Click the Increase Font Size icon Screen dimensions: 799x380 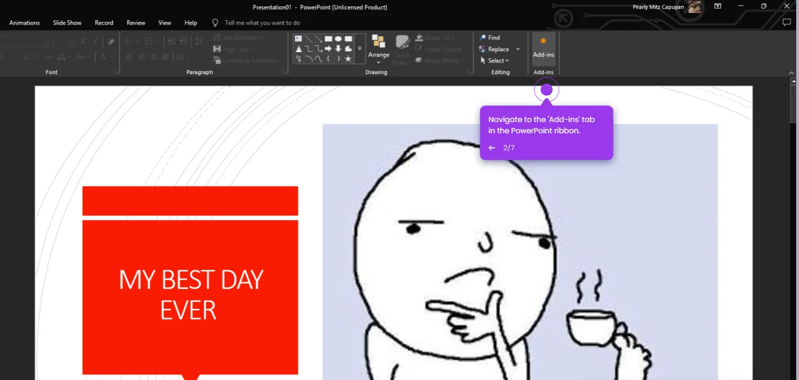[84, 42]
